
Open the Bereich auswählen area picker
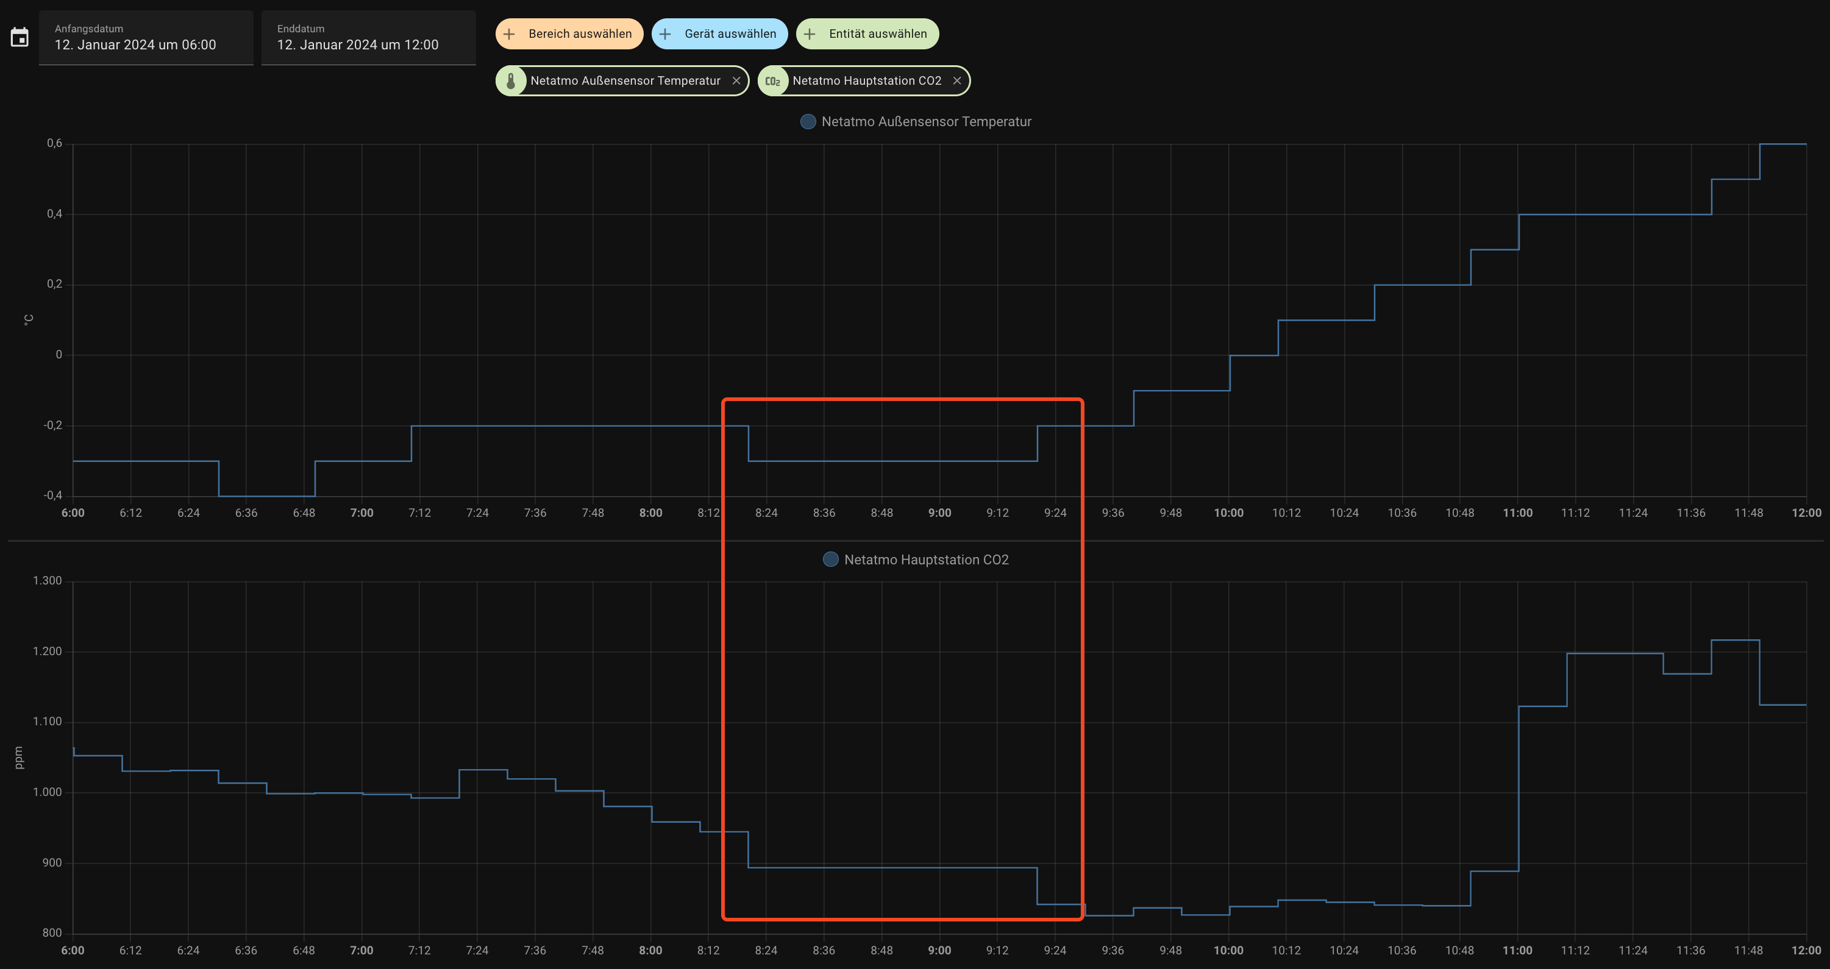pyautogui.click(x=580, y=34)
